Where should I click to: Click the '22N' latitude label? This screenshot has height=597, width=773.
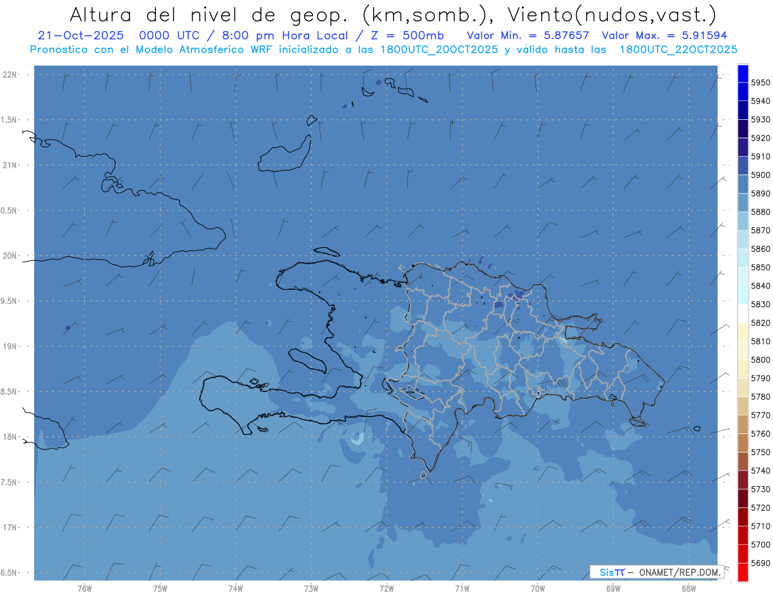[x=10, y=75]
